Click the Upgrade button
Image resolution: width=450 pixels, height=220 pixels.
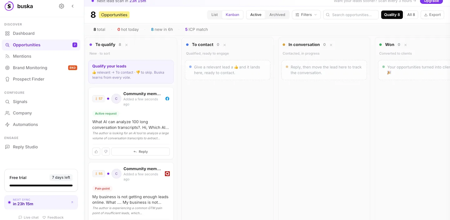tap(431, 1)
